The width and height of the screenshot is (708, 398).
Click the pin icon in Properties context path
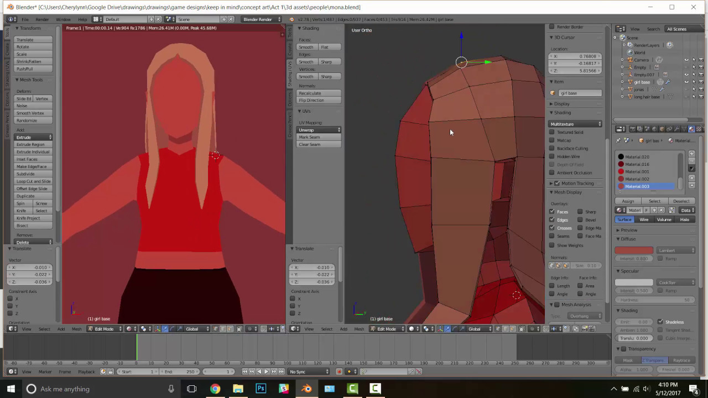point(618,140)
